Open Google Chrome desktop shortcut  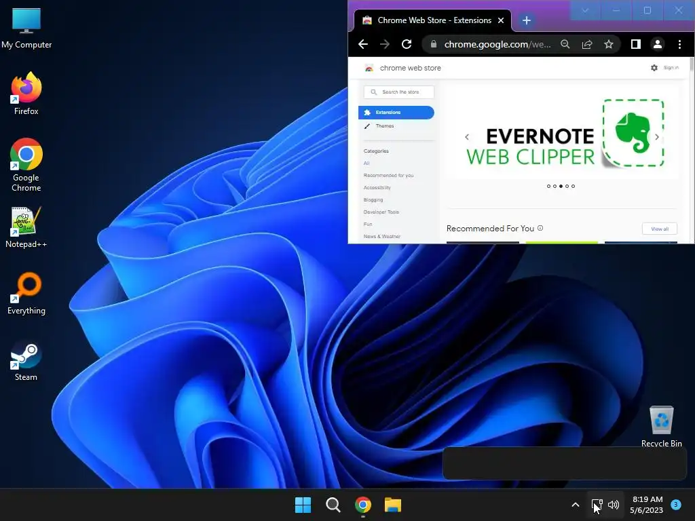pos(26,165)
